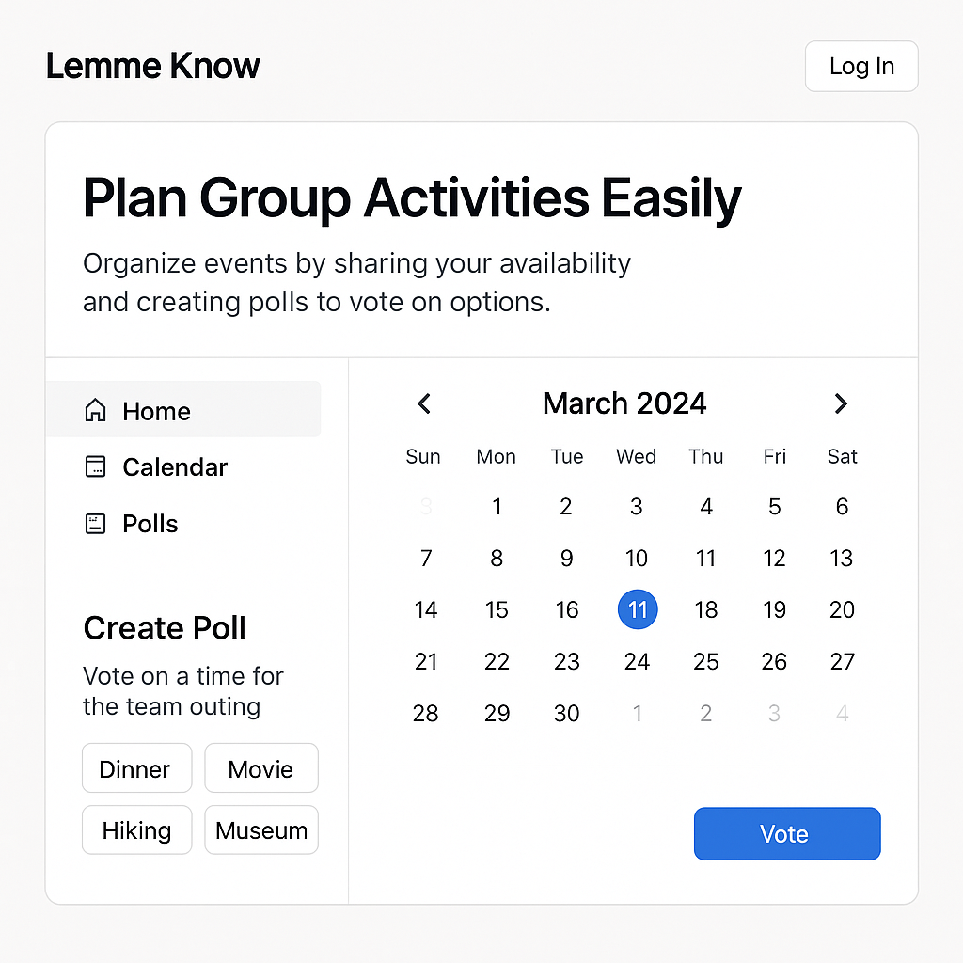Choose the Hiking poll option
Image resolution: width=963 pixels, height=963 pixels.
click(x=136, y=830)
